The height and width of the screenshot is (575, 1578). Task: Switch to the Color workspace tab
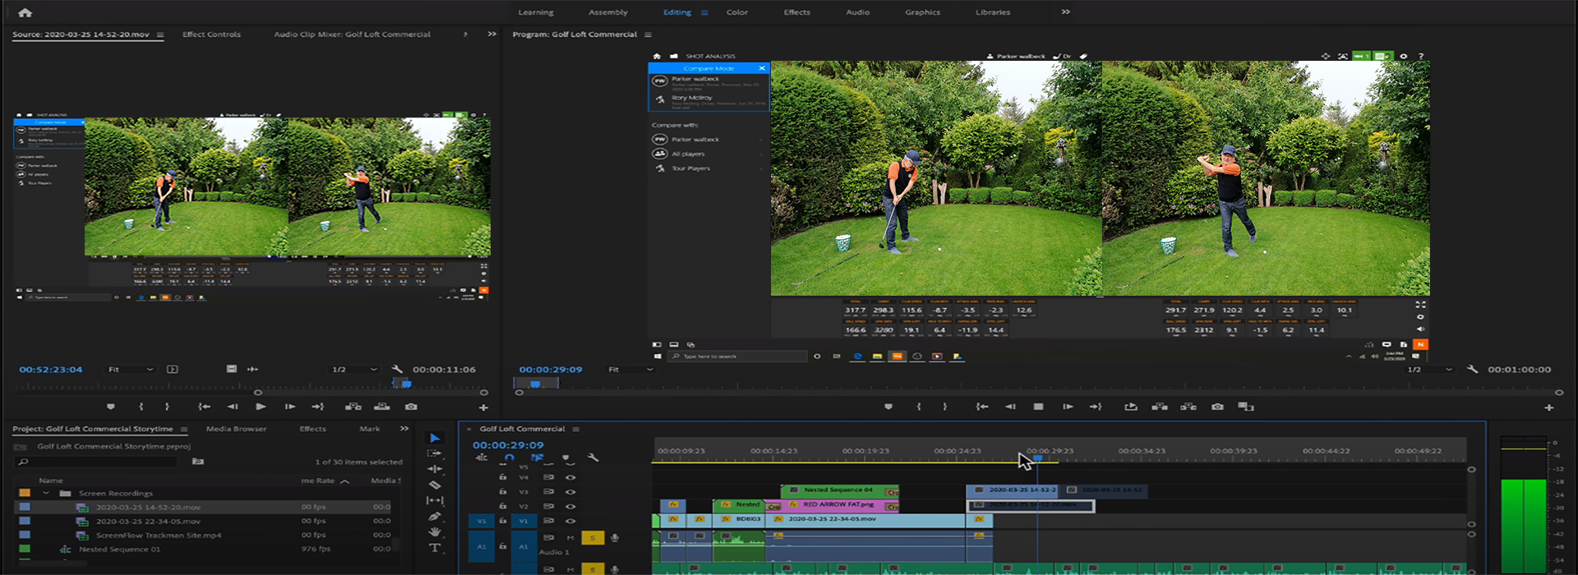click(x=736, y=12)
